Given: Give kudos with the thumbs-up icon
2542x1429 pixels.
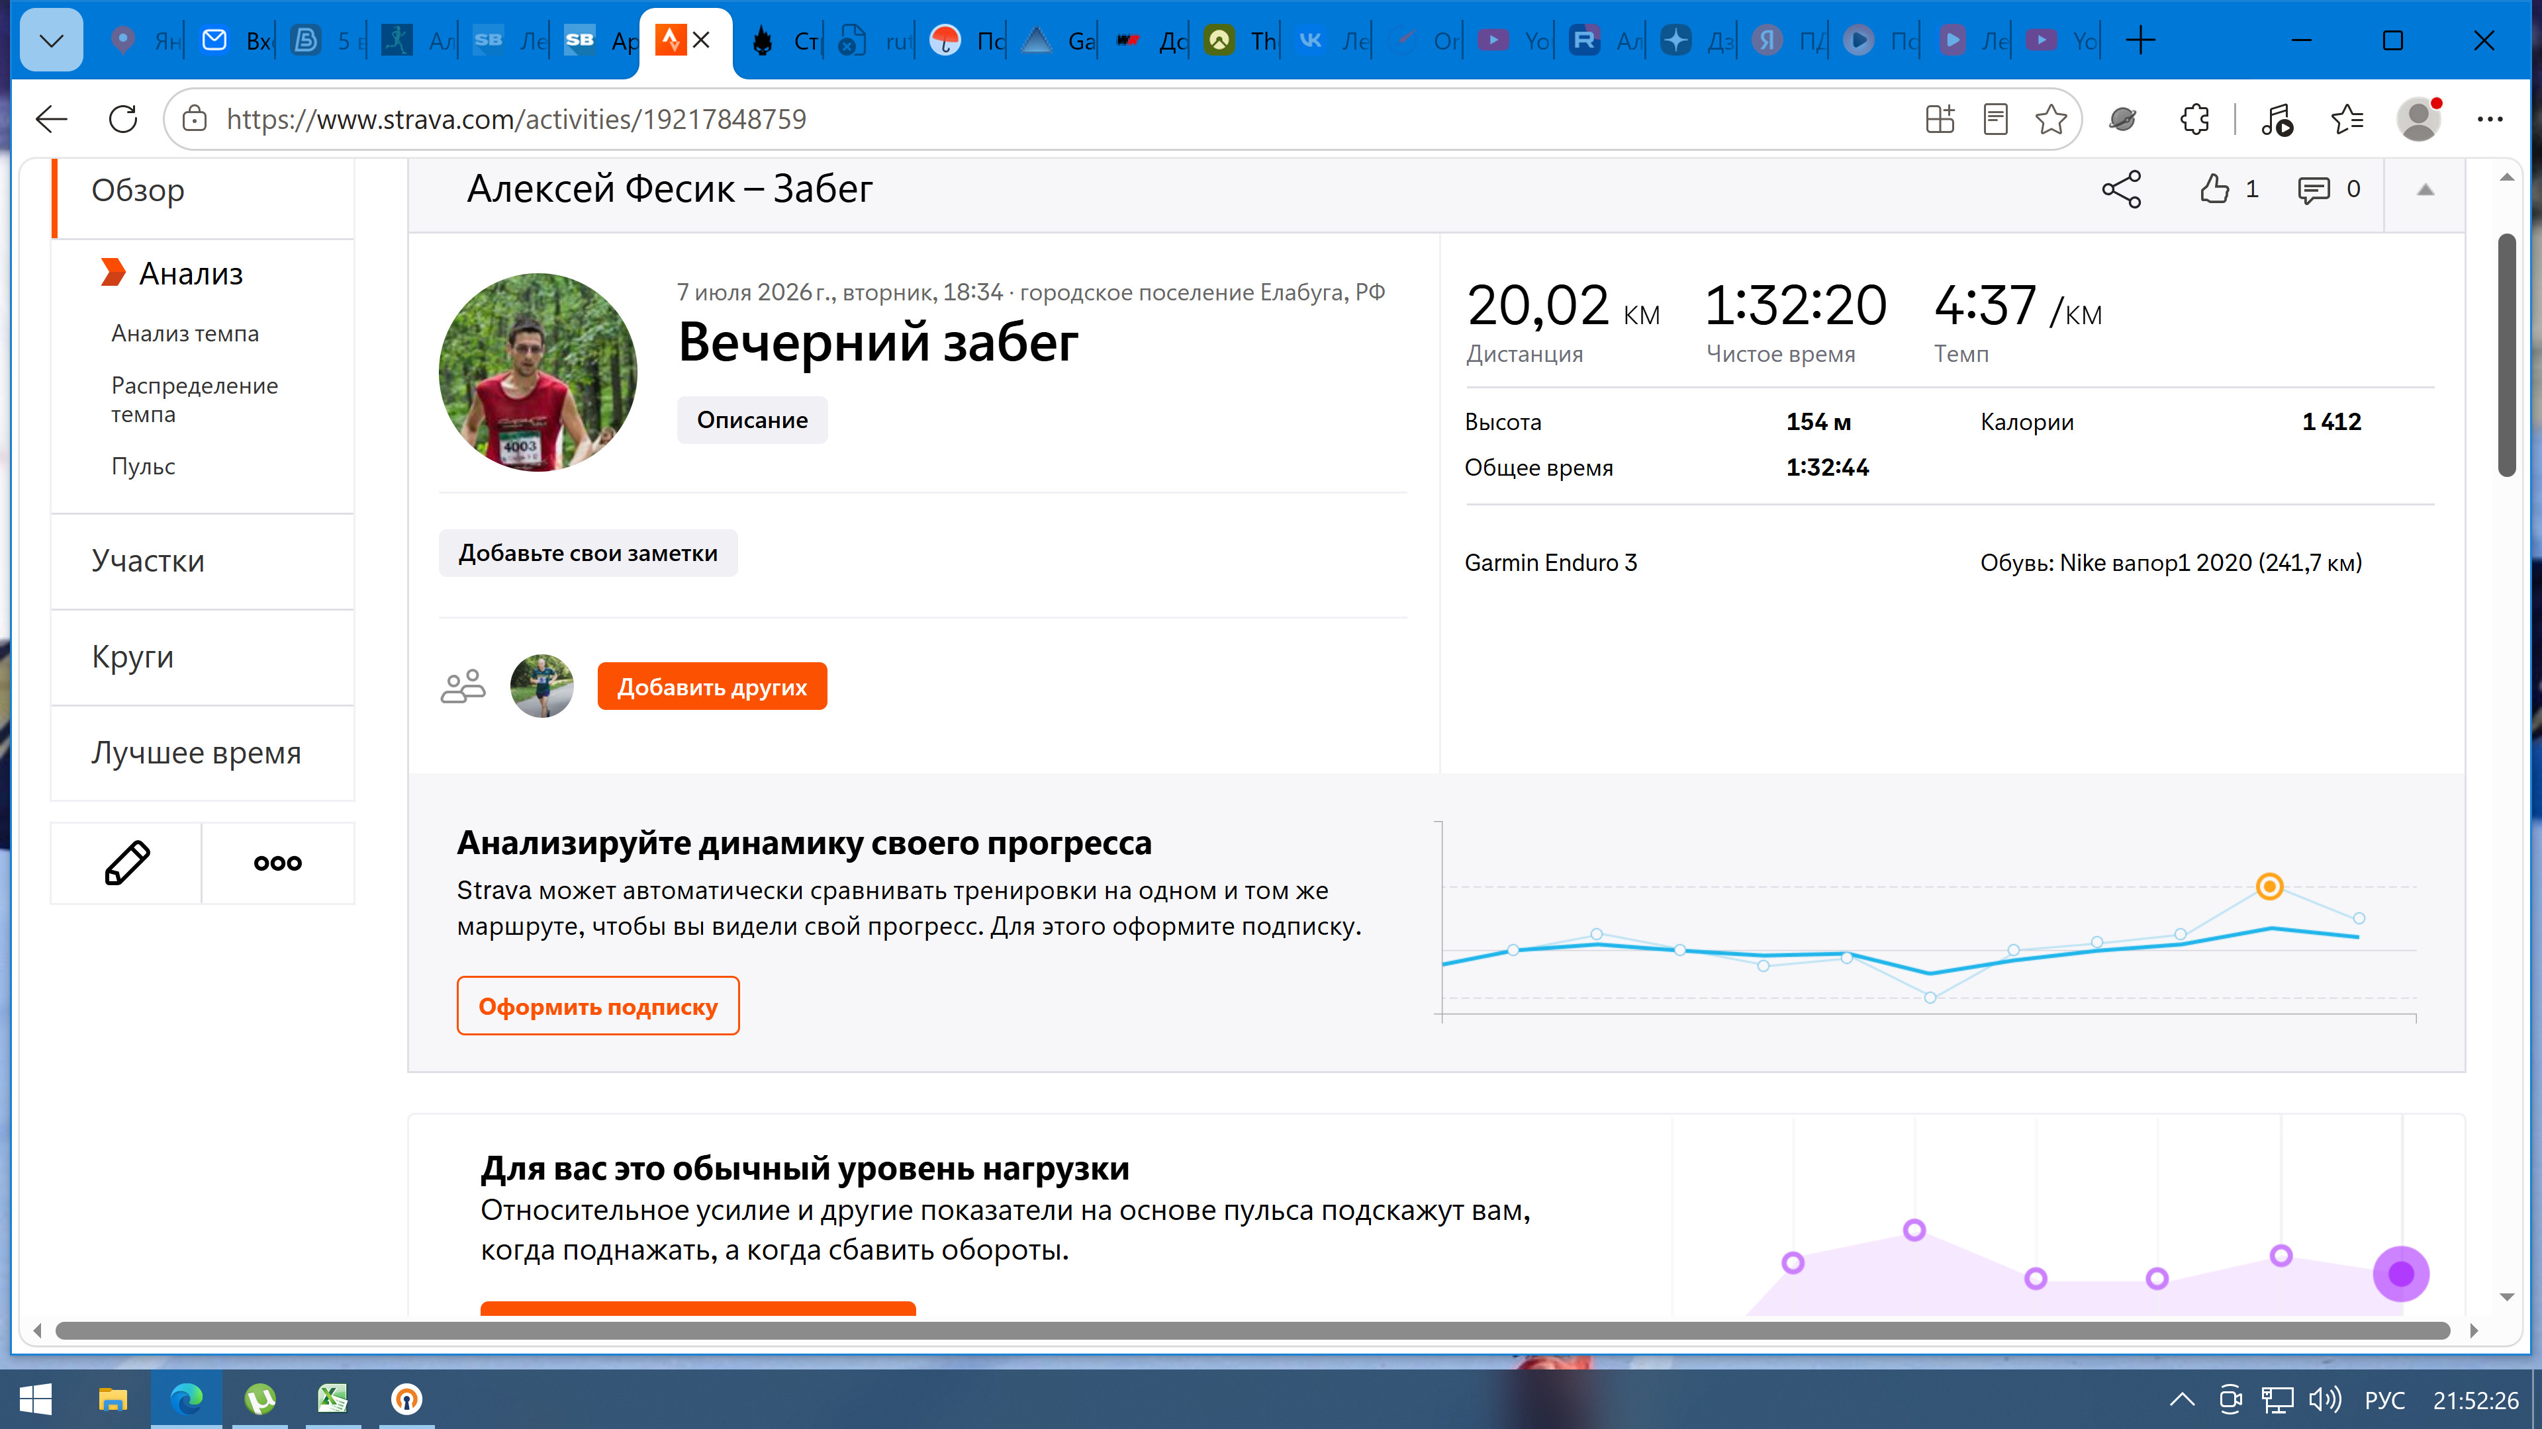Looking at the screenshot, I should pos(2214,189).
